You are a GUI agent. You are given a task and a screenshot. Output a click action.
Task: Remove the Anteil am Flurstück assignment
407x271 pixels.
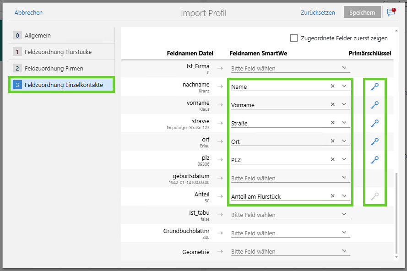[333, 196]
